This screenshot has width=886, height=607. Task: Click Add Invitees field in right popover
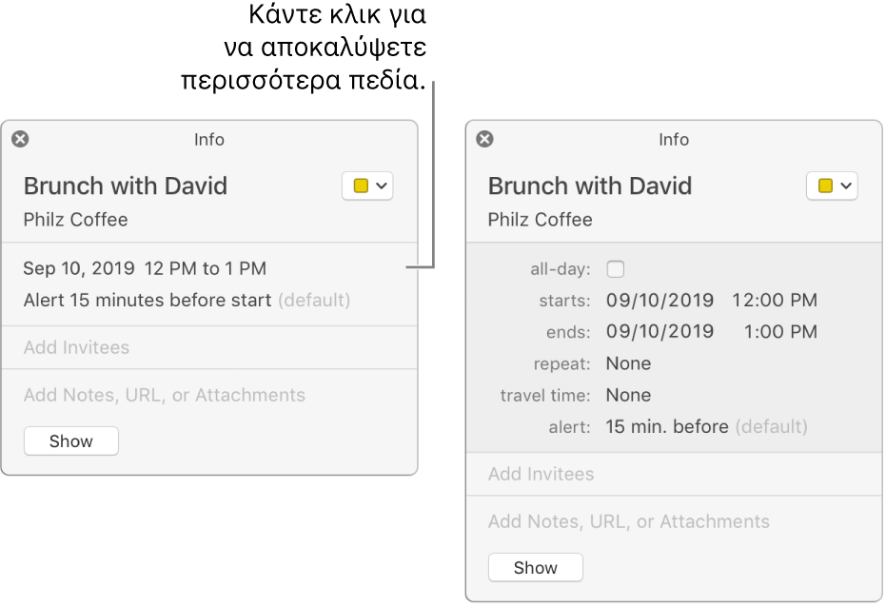674,474
